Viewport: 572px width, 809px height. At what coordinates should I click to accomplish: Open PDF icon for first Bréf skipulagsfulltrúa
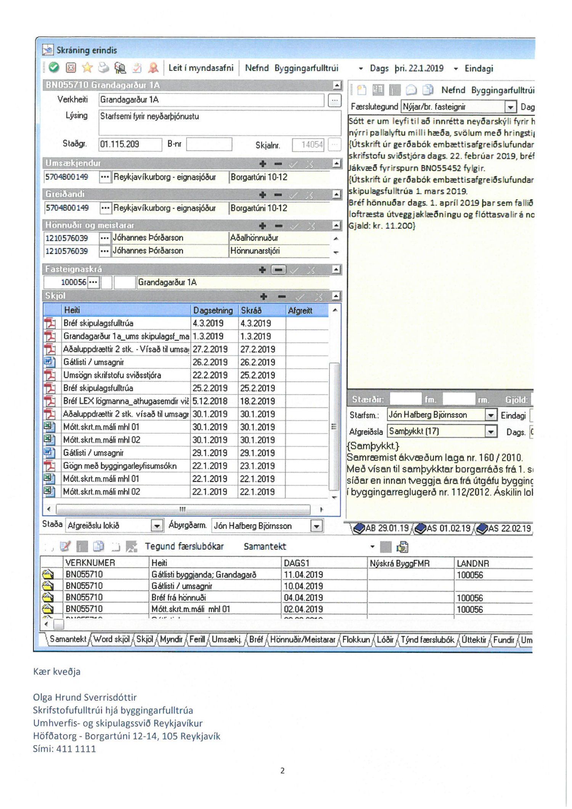click(50, 323)
